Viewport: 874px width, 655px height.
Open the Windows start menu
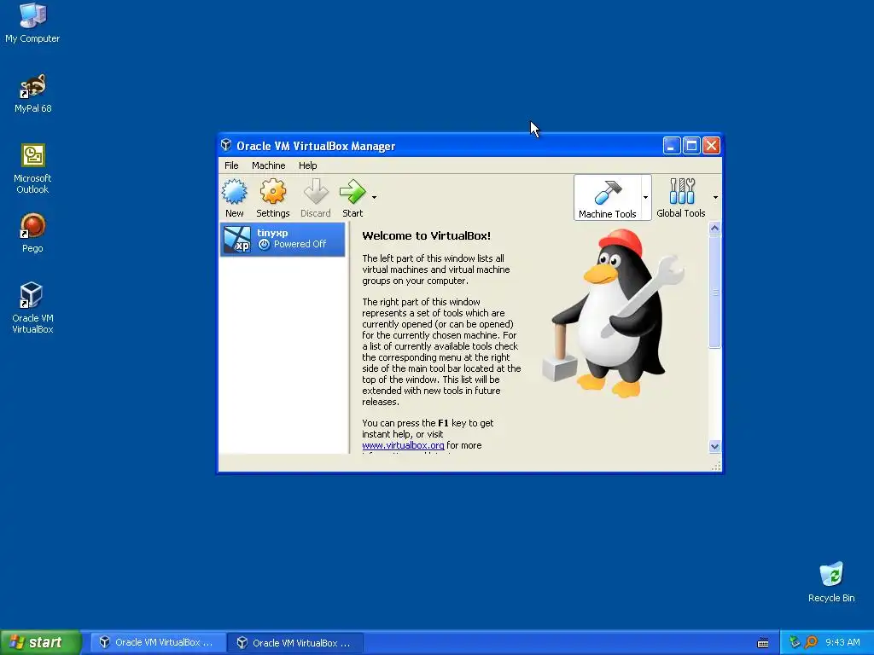coord(40,642)
